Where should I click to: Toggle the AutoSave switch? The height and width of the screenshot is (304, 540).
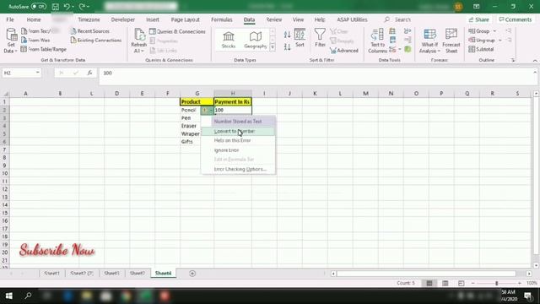click(x=38, y=6)
